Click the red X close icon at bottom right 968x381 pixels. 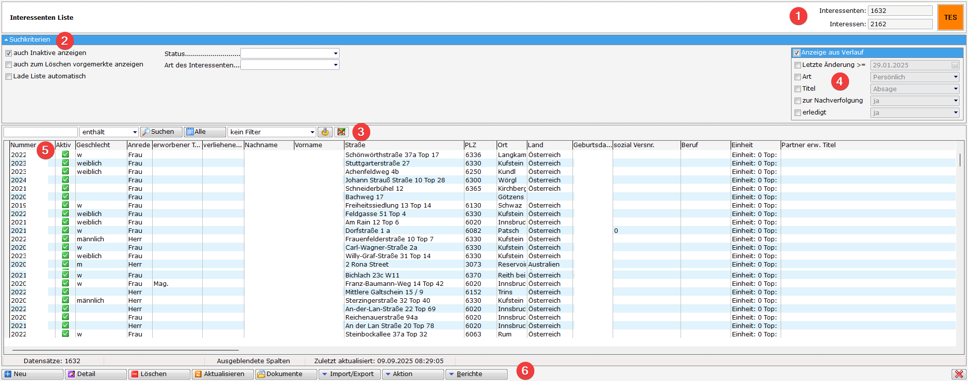pos(959,374)
